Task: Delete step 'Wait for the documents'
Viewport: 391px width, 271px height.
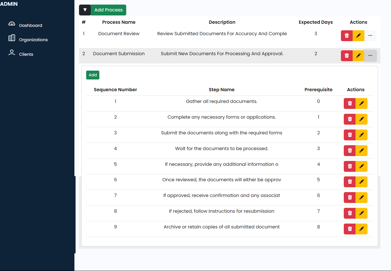Action: click(349, 151)
